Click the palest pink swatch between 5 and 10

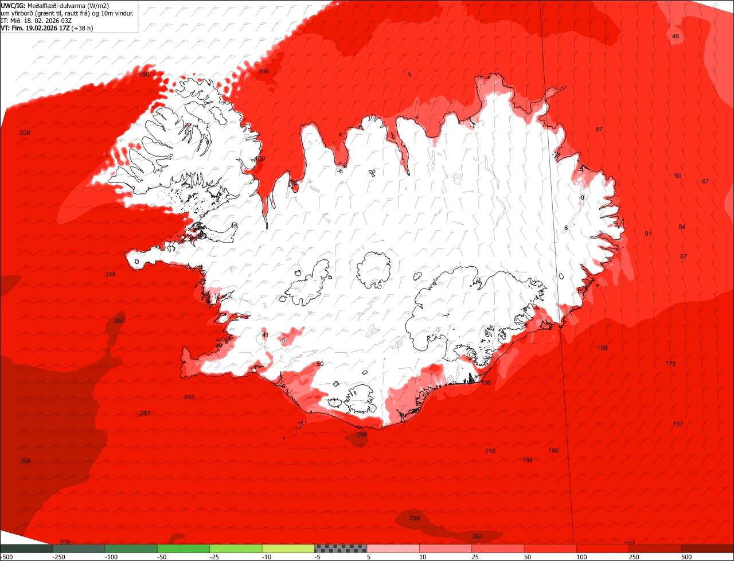pos(393,548)
